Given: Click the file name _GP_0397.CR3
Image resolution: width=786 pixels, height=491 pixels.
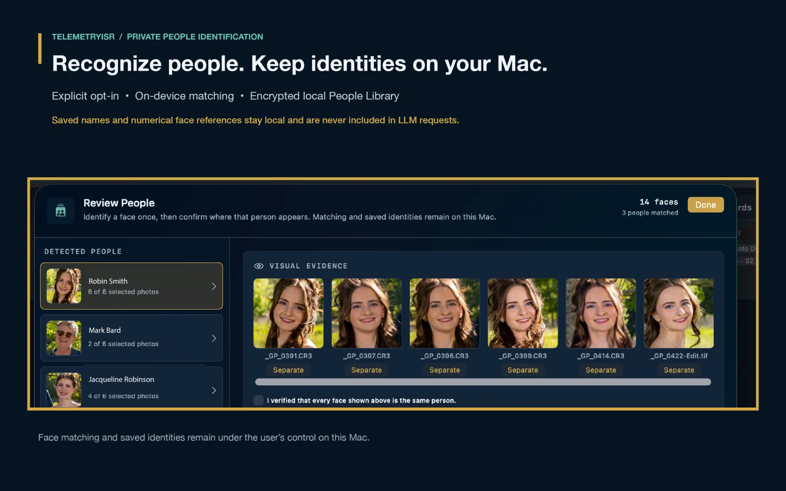Looking at the screenshot, I should click(366, 356).
